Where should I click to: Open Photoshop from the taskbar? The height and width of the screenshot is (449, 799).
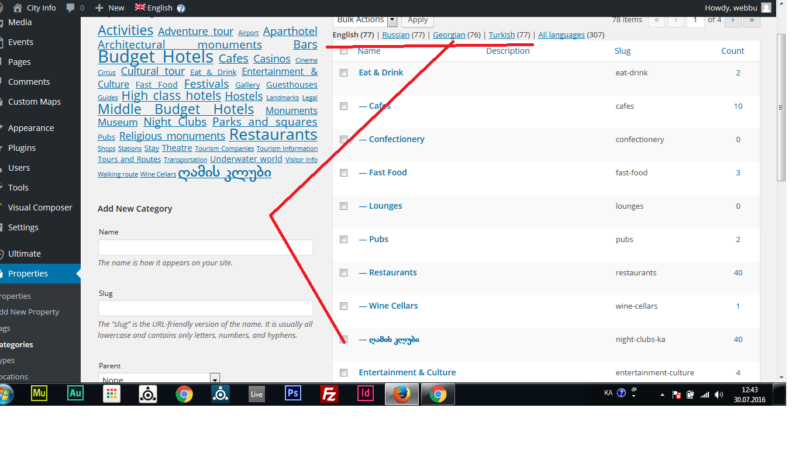click(x=292, y=394)
